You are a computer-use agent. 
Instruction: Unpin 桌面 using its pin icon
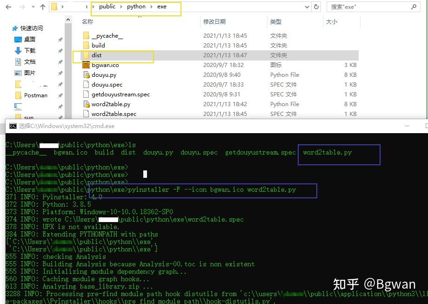(x=60, y=40)
